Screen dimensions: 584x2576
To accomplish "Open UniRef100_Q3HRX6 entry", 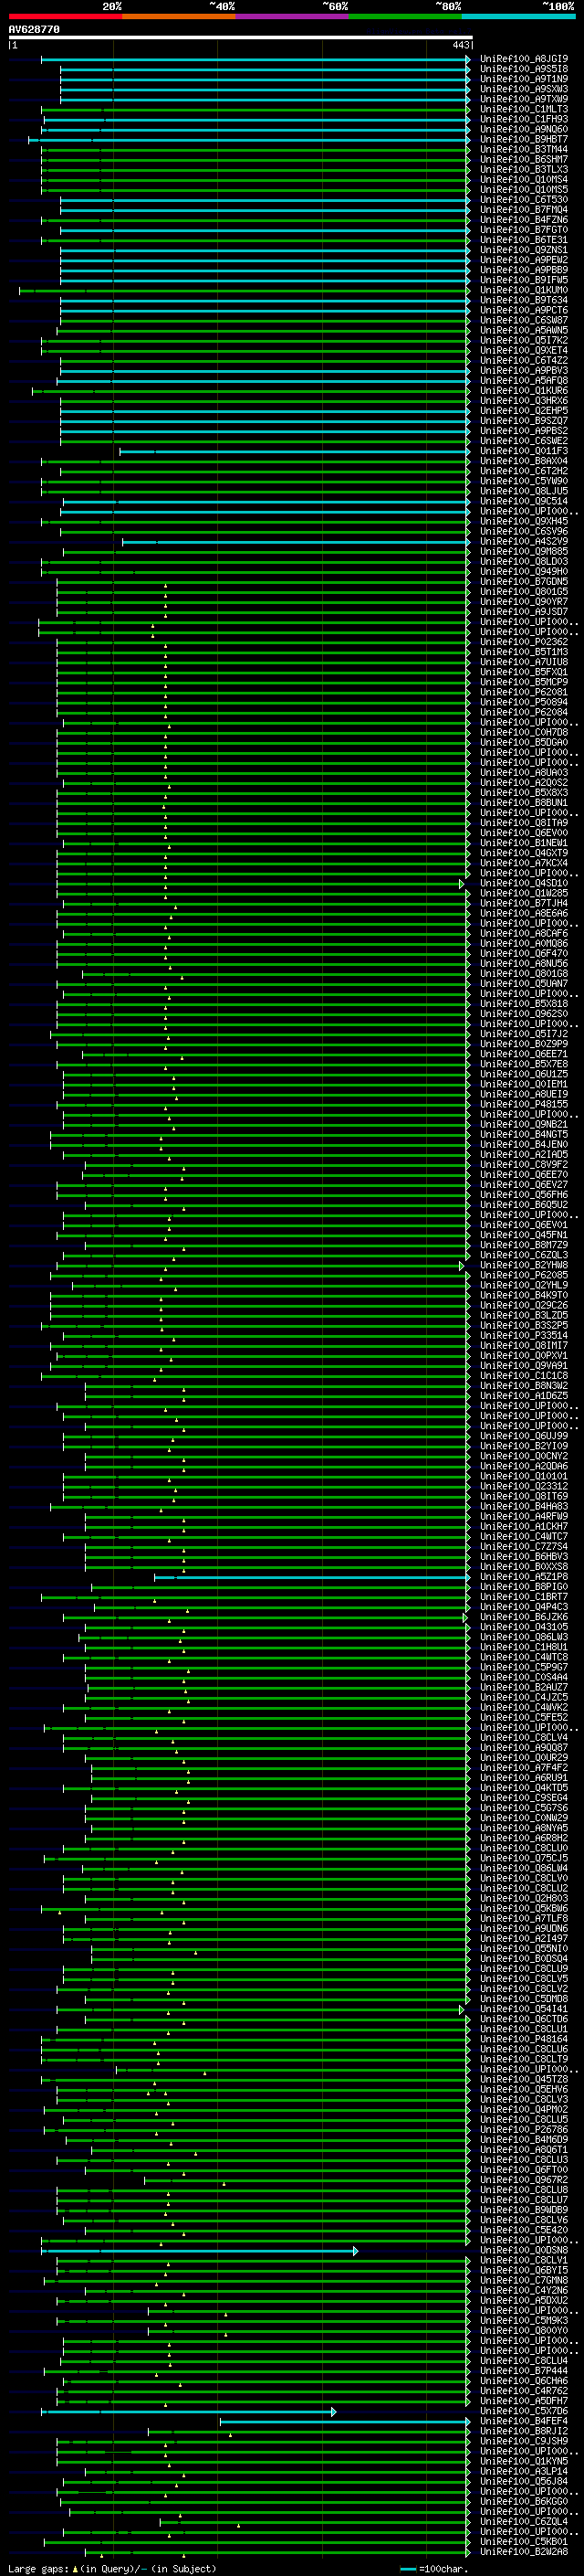I will 524,401.
